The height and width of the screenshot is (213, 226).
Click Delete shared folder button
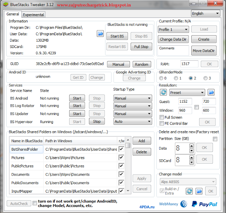click(142, 152)
